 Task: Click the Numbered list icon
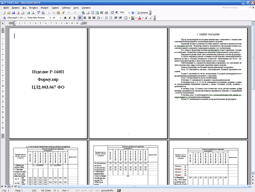point(107,18)
